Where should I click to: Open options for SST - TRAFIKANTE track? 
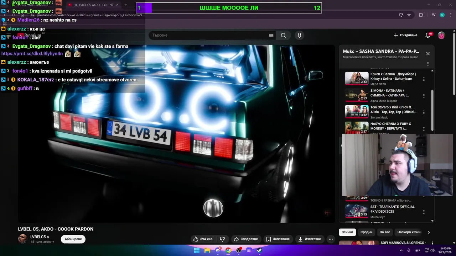(424, 212)
